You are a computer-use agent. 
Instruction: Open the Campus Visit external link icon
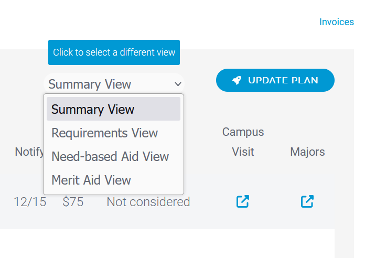point(243,201)
